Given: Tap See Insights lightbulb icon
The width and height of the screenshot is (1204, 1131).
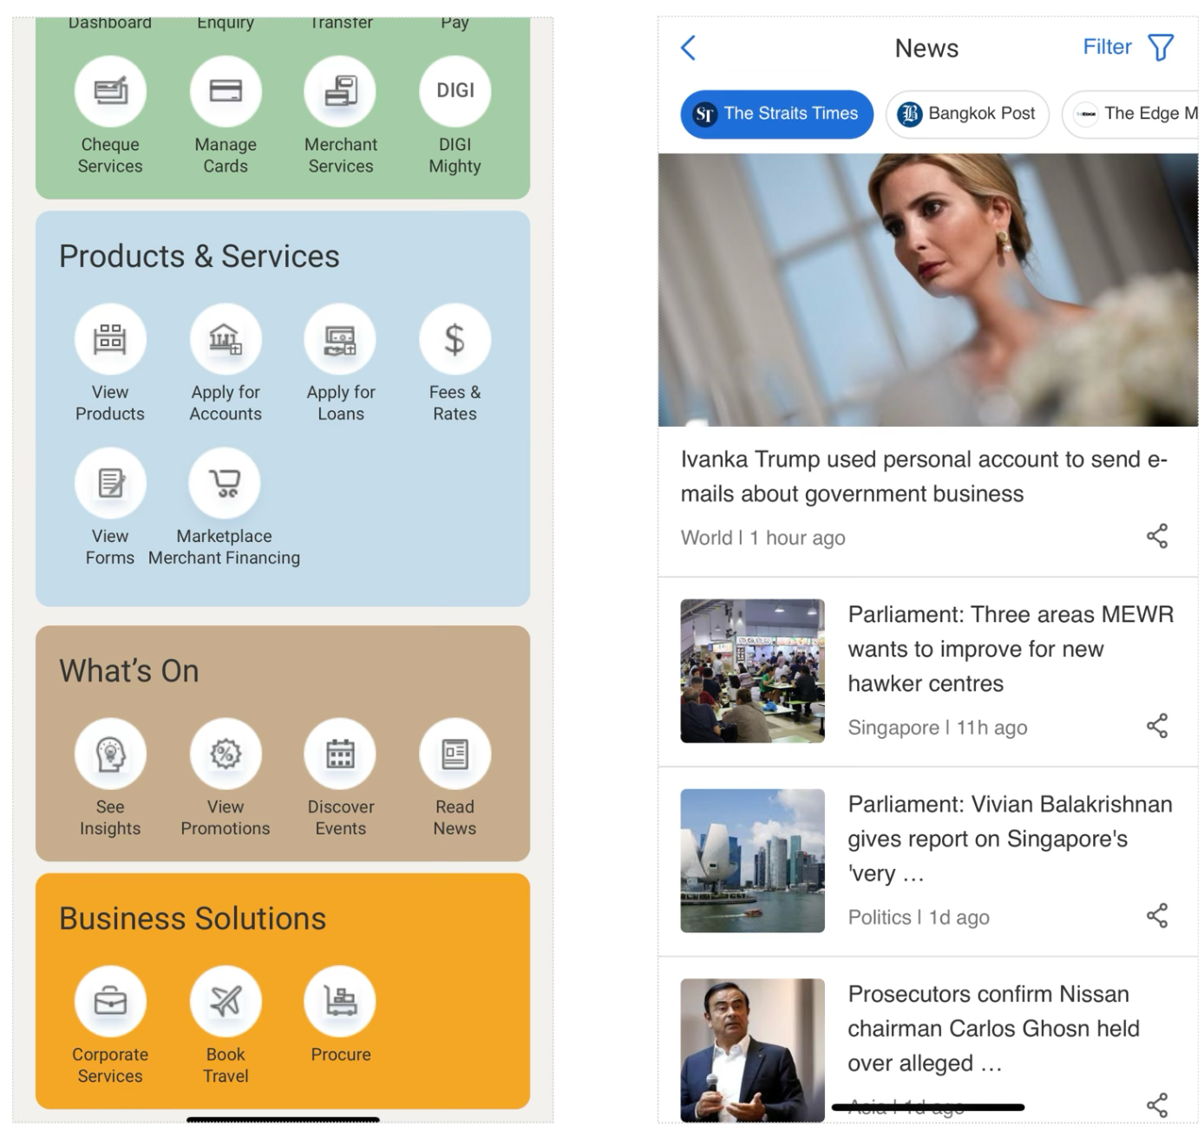Looking at the screenshot, I should coord(110,754).
